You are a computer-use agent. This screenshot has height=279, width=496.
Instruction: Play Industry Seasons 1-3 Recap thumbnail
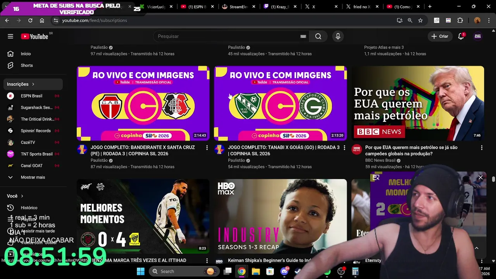280,216
